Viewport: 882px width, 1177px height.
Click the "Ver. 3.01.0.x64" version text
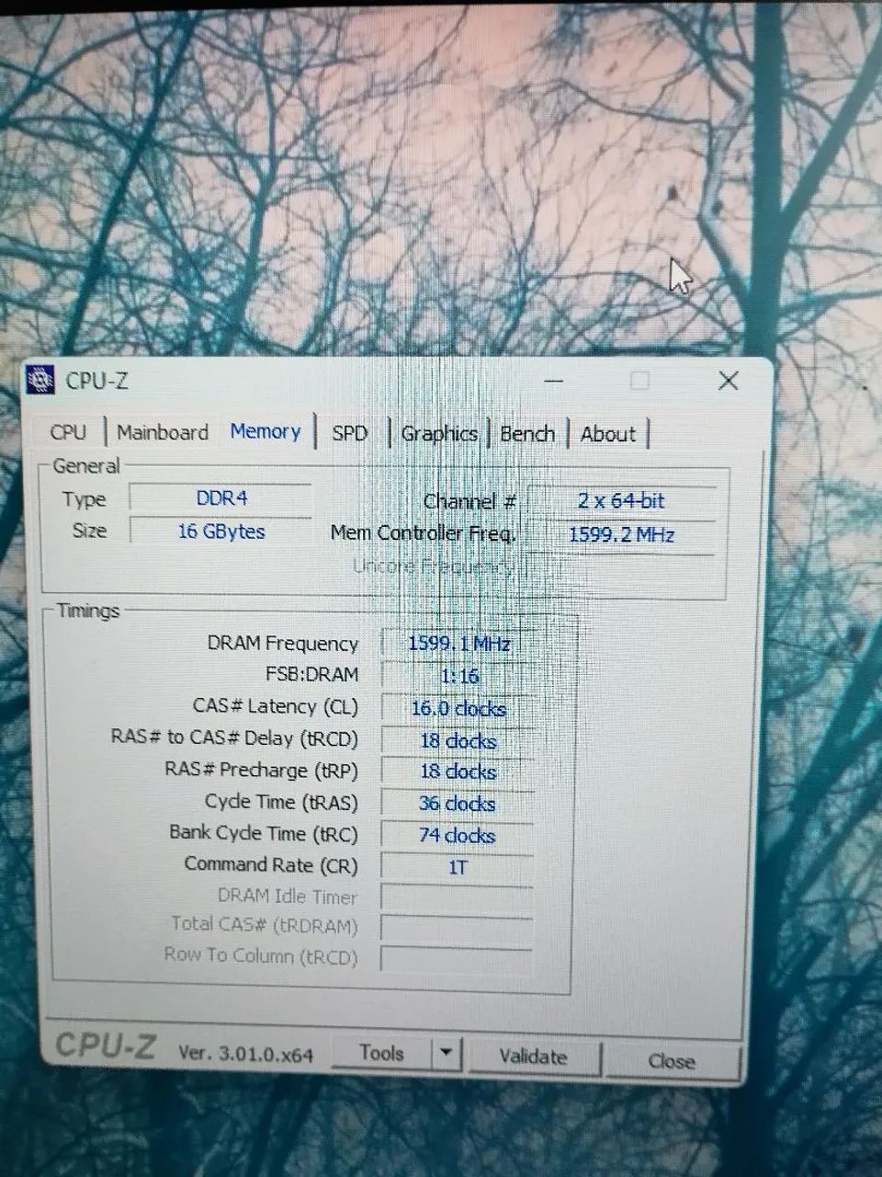[x=245, y=1054]
